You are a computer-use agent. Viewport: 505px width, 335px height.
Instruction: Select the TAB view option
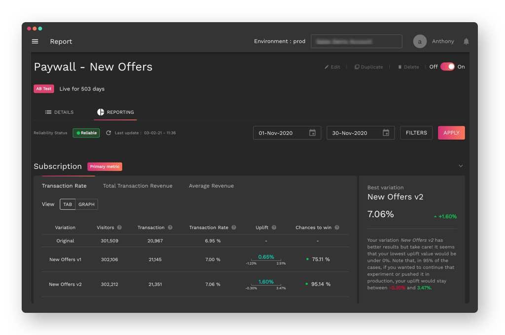click(x=68, y=204)
